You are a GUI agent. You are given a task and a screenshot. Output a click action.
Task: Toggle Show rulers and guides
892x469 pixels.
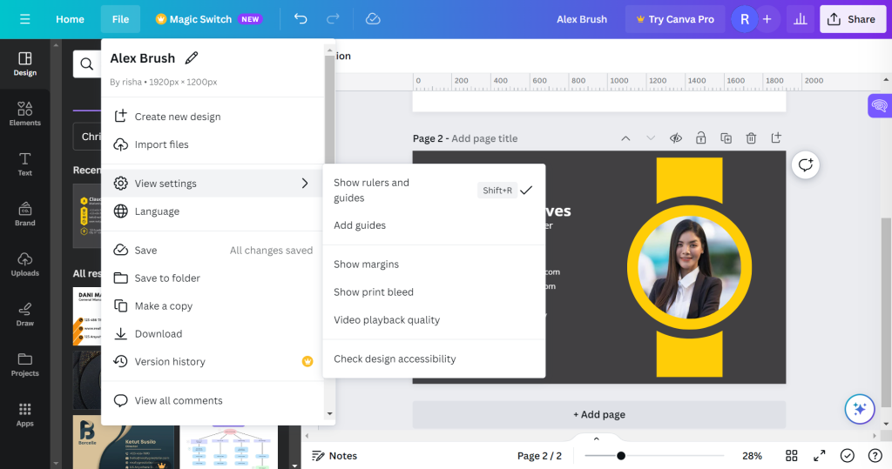tap(434, 191)
